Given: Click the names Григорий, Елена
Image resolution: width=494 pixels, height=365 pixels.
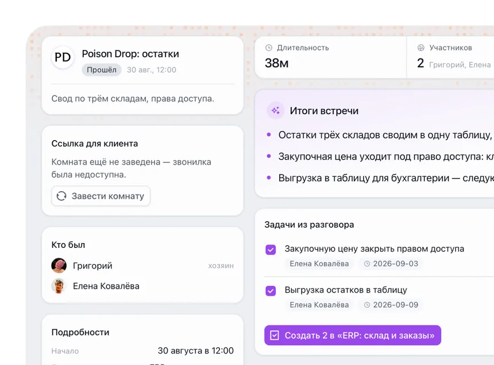Looking at the screenshot, I should coord(460,65).
